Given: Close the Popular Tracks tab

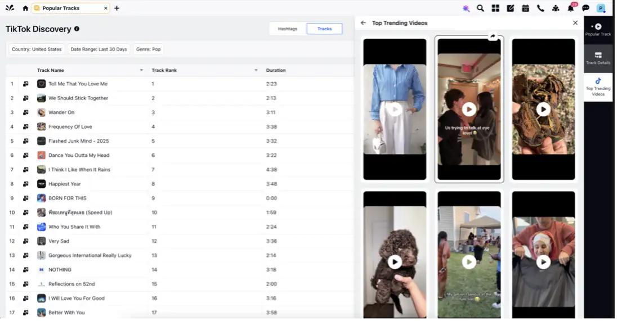Looking at the screenshot, I should coord(105,8).
